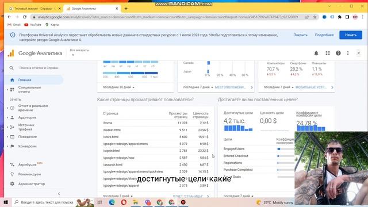Open the YouTube bookmark
This screenshot has height=207, width=368.
click(x=33, y=25)
